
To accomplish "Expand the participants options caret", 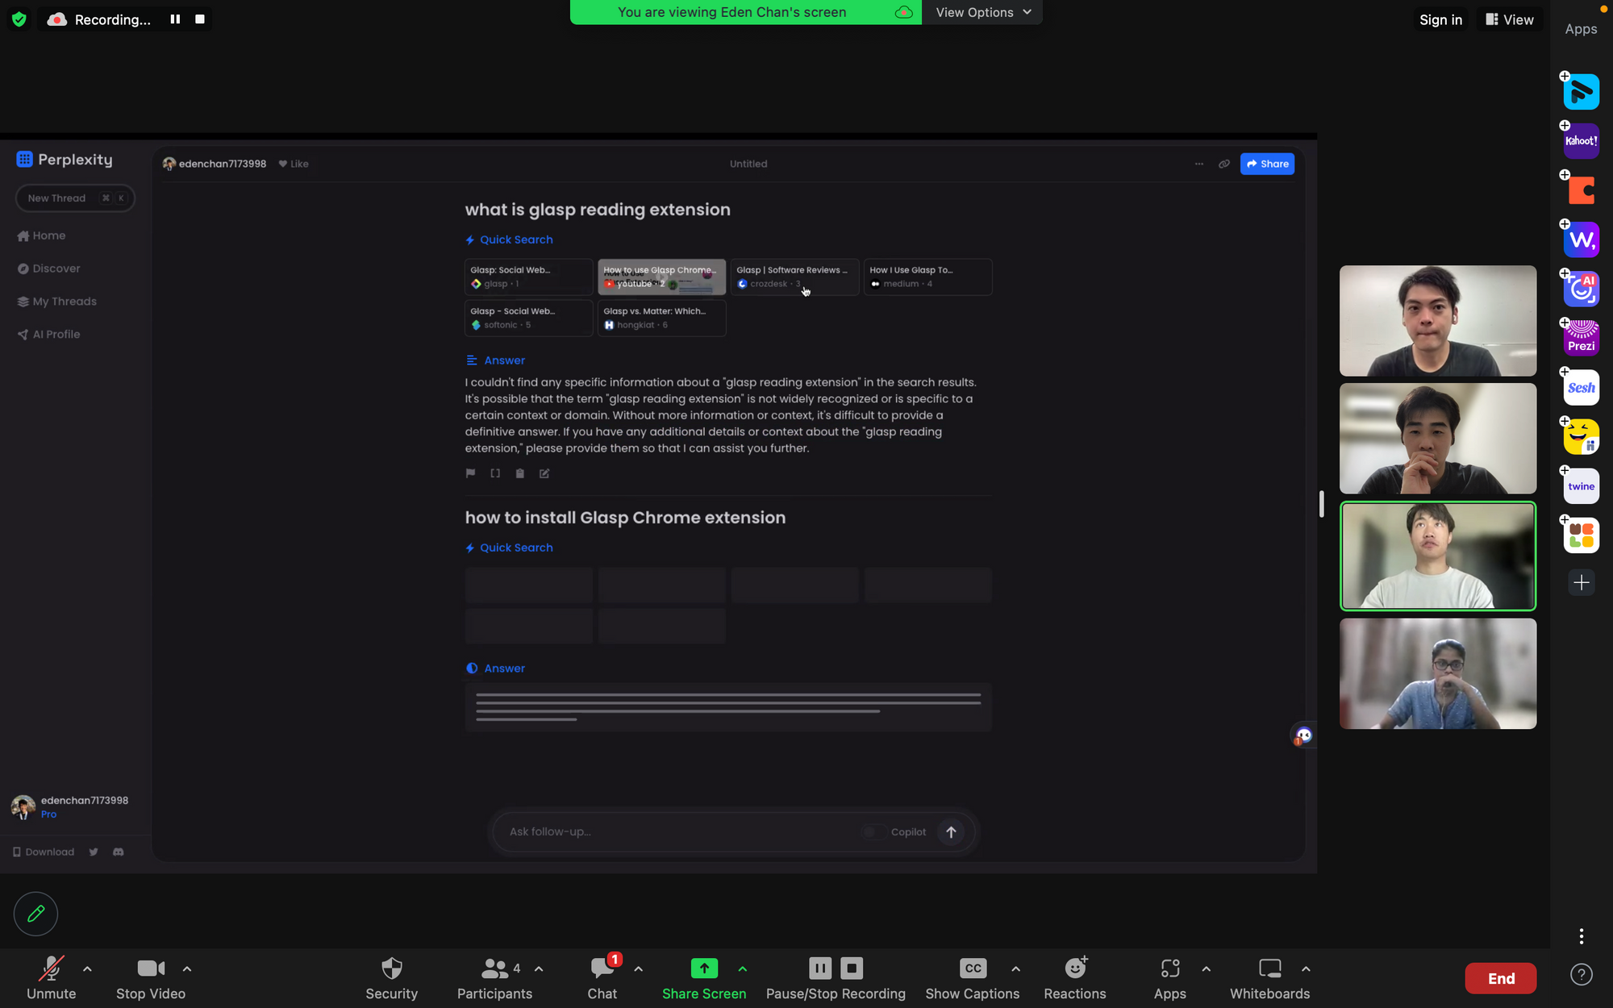I will pyautogui.click(x=539, y=968).
